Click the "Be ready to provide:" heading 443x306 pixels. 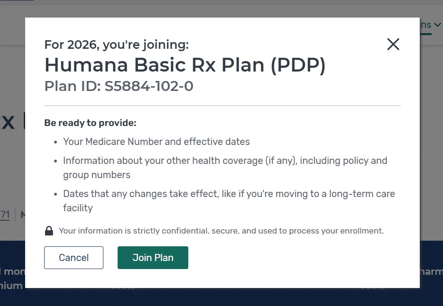point(90,123)
